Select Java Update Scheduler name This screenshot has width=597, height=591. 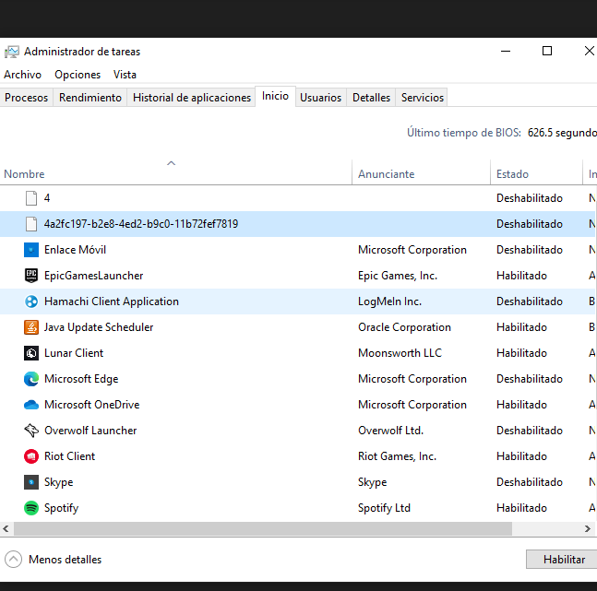[99, 327]
